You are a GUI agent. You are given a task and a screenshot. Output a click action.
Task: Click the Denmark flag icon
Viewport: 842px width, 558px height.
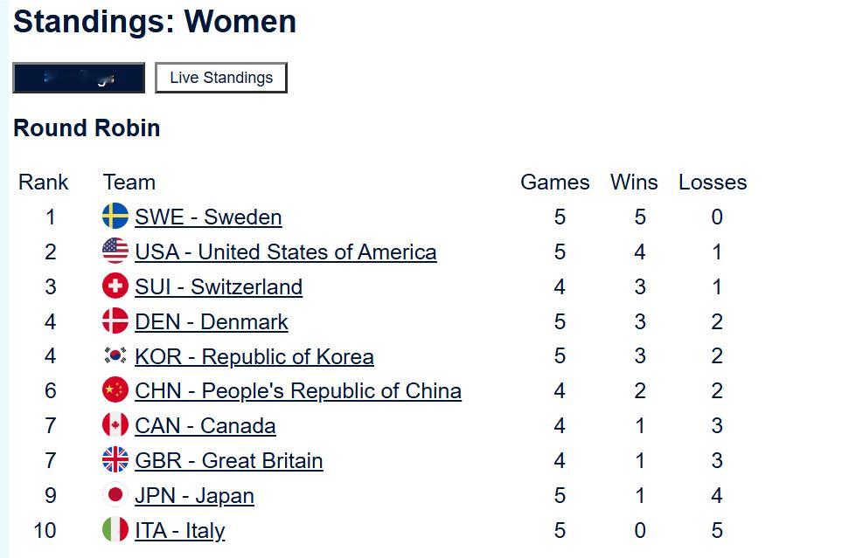pyautogui.click(x=115, y=321)
